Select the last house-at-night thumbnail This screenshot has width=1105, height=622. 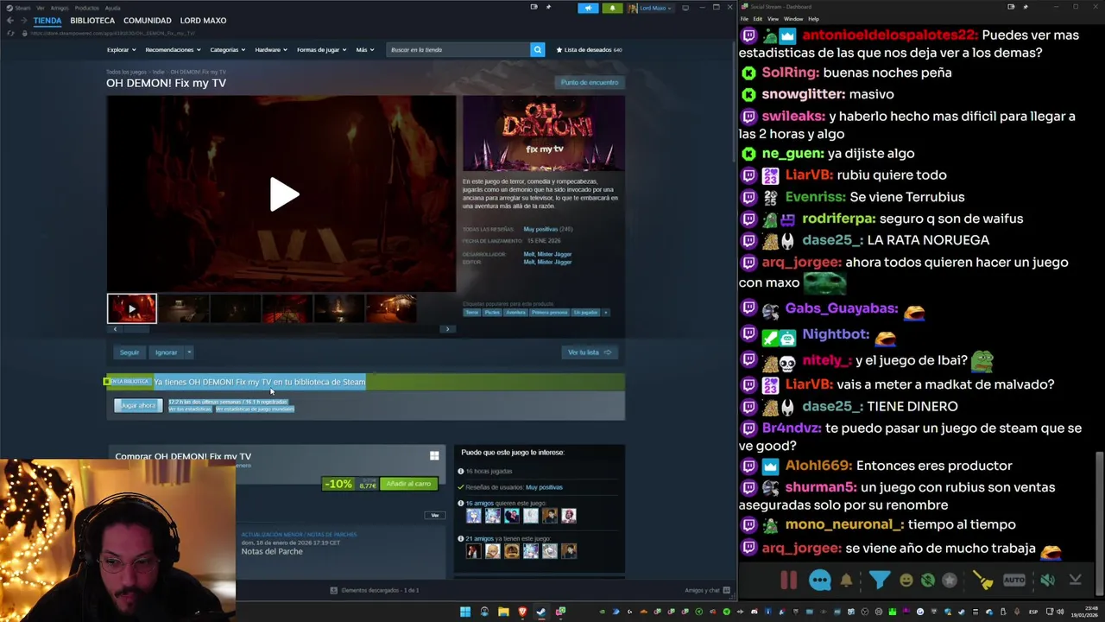390,308
